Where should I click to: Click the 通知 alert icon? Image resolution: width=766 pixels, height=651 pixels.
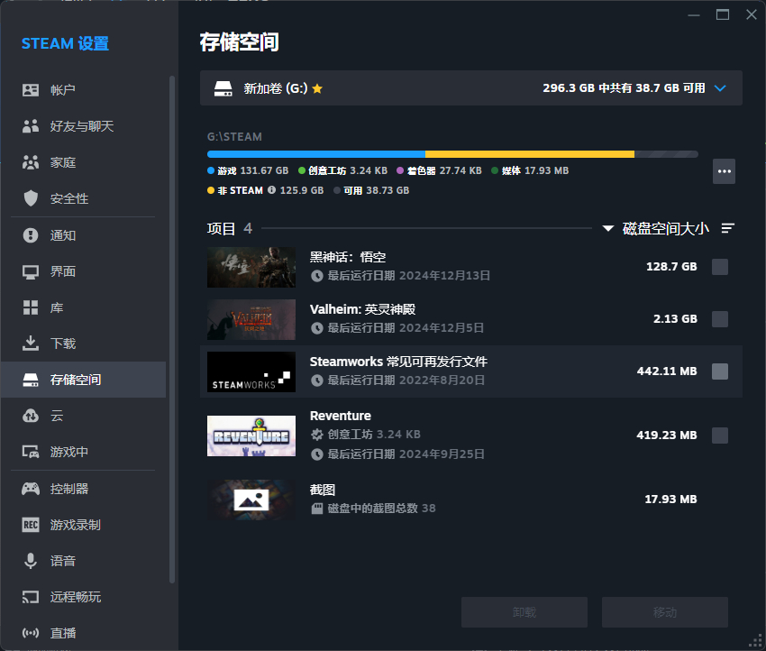[x=31, y=235]
